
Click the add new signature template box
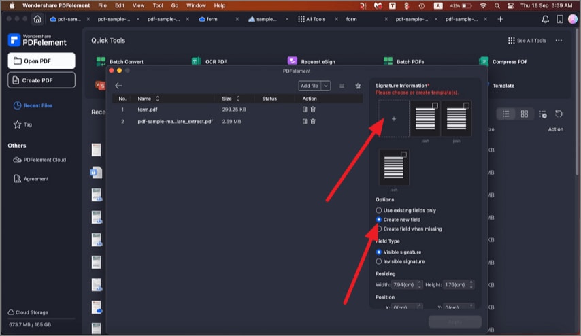[x=394, y=119]
